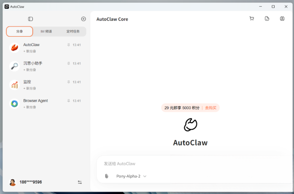Click the 发送给 AutoClaw message input
The height and width of the screenshot is (194, 294).
[x=195, y=164]
